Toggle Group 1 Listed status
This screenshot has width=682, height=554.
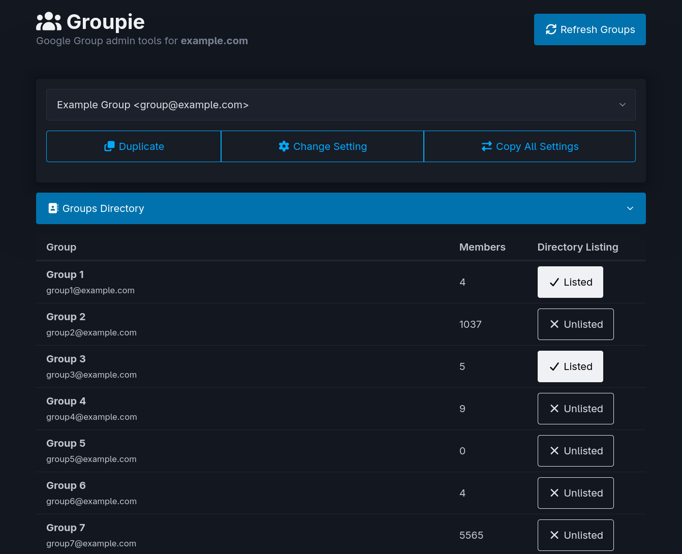570,282
